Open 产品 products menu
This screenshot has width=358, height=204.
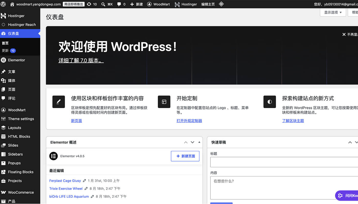(x=20, y=201)
